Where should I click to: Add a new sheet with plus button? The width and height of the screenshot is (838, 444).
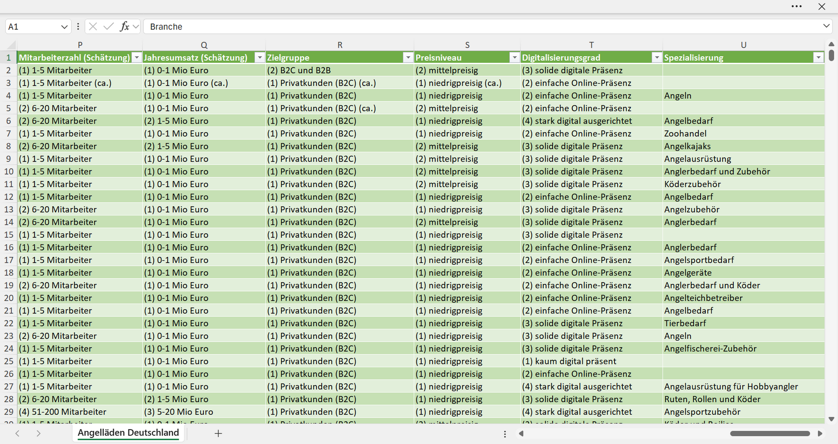[x=218, y=433]
